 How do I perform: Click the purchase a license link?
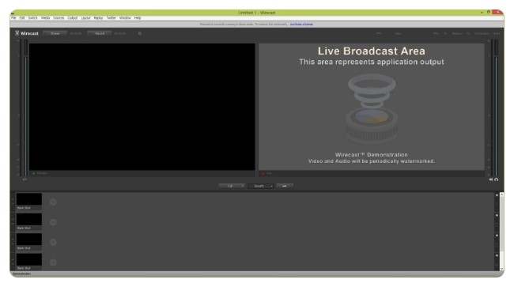pyautogui.click(x=301, y=25)
